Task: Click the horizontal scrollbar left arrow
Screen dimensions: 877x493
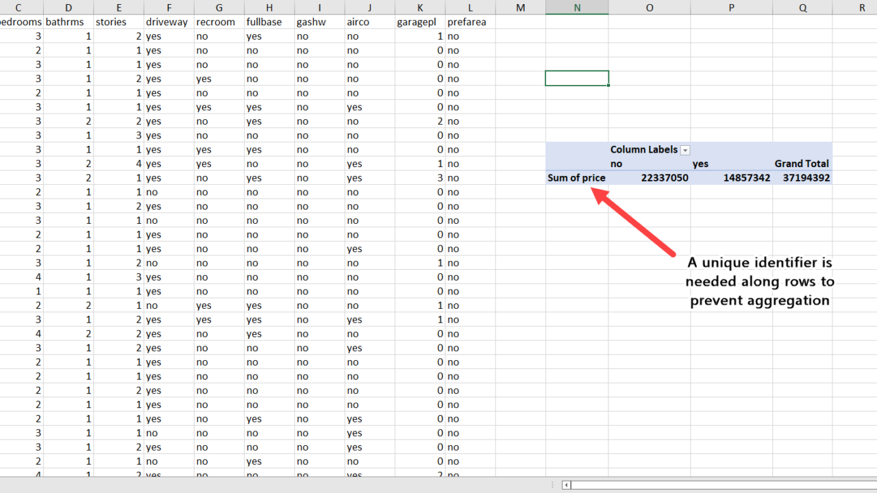Action: [566, 485]
